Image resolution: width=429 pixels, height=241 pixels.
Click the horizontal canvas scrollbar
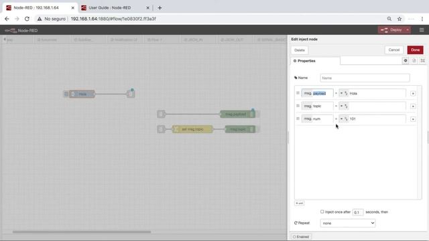82,232
